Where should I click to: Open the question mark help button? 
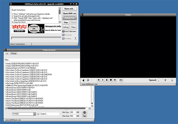(75, 38)
